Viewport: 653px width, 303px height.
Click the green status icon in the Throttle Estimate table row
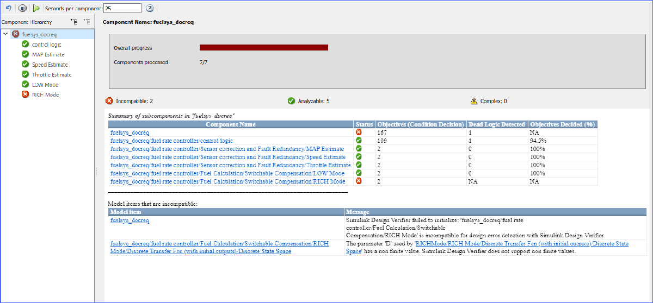359,165
